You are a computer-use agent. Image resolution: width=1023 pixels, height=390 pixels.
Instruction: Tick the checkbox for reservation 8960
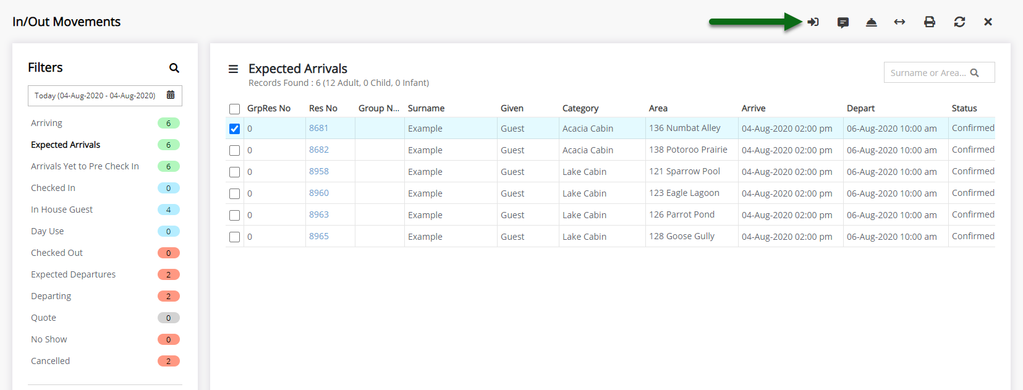point(234,193)
